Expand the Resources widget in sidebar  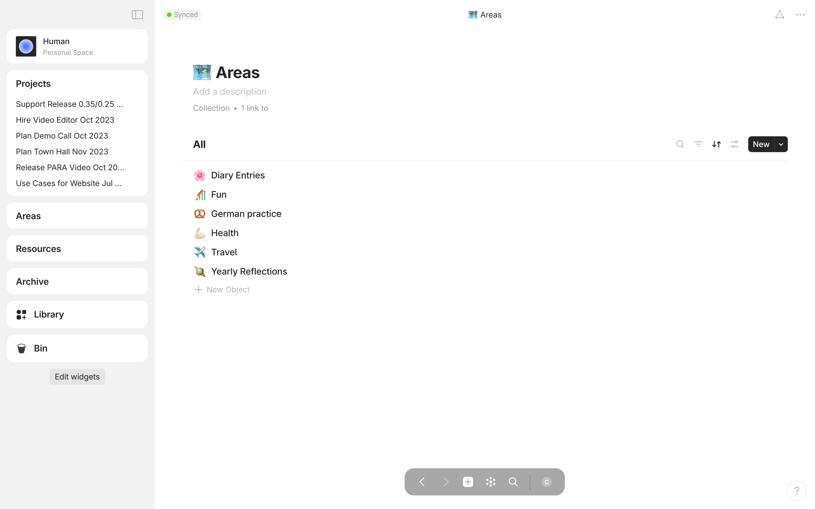pyautogui.click(x=38, y=249)
